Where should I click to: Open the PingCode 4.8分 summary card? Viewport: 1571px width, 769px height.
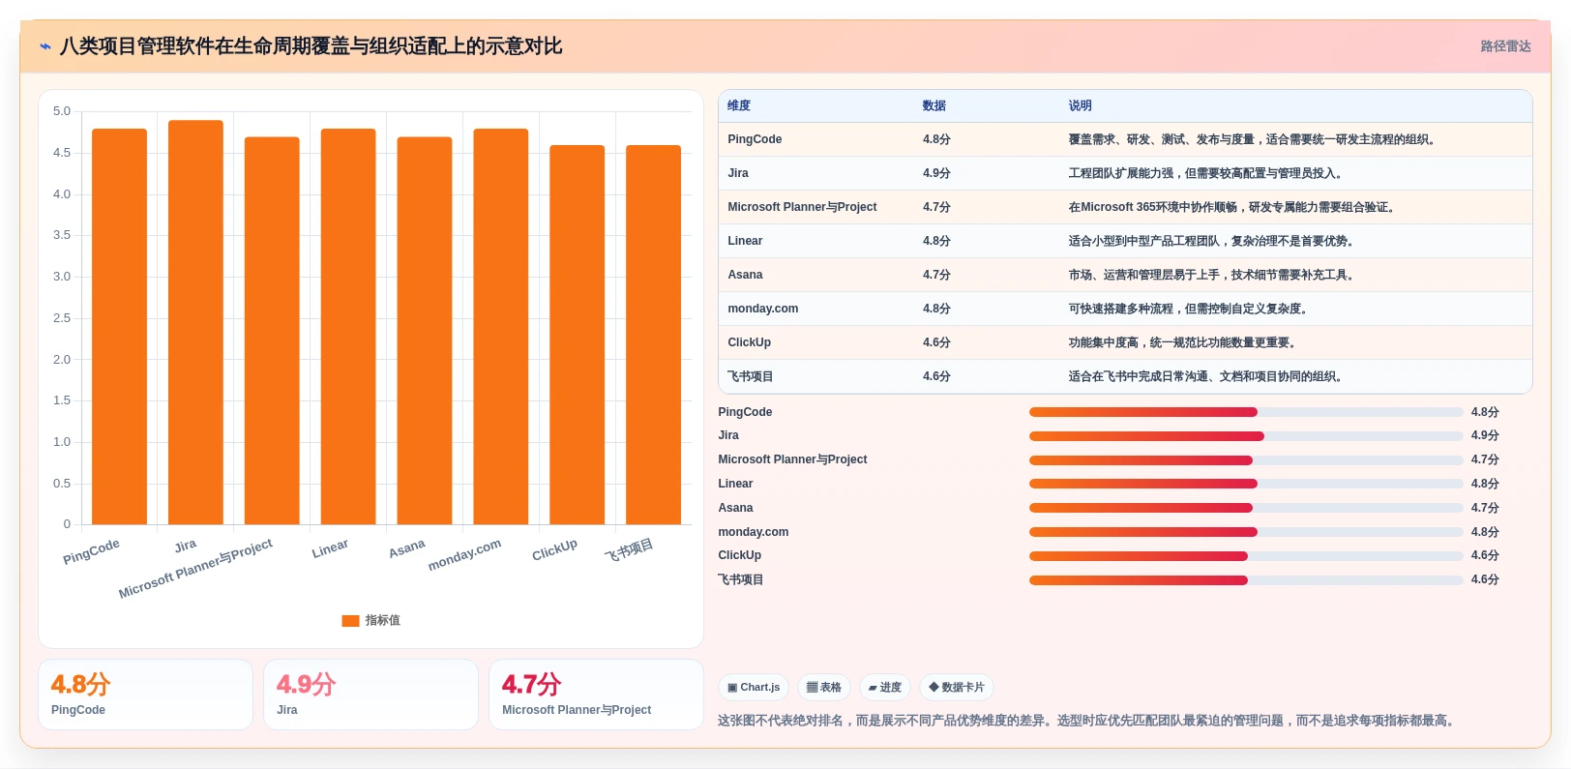145,695
